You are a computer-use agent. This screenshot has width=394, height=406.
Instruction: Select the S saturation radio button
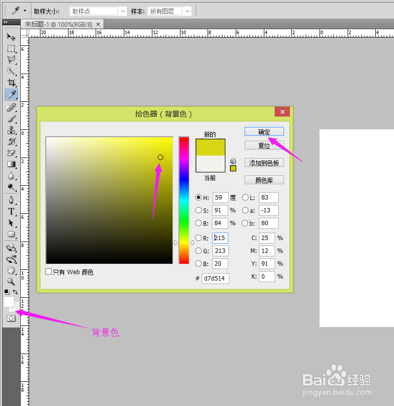[198, 210]
